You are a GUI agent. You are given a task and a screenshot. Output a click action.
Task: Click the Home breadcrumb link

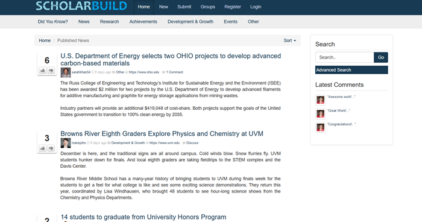[45, 40]
